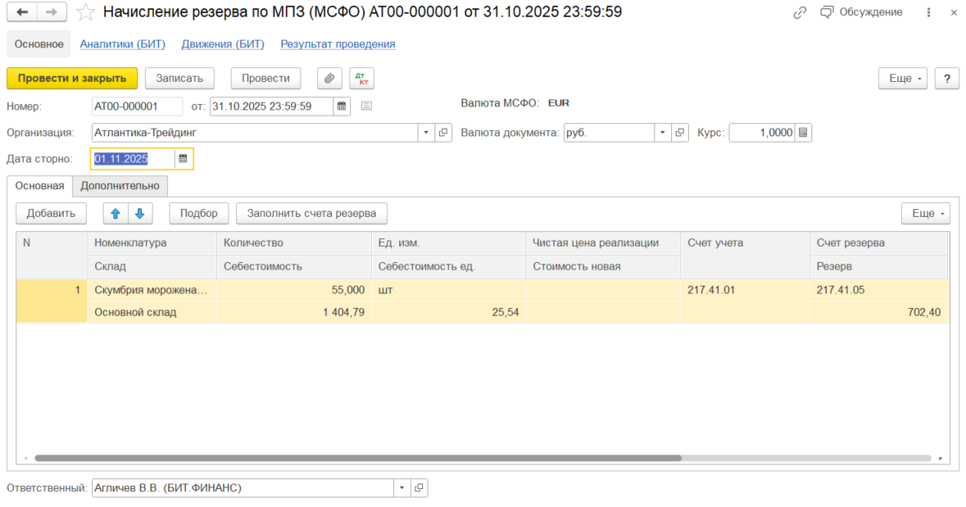Expand Валюта документа dropdown
Screen dimensions: 966x507
click(x=662, y=133)
